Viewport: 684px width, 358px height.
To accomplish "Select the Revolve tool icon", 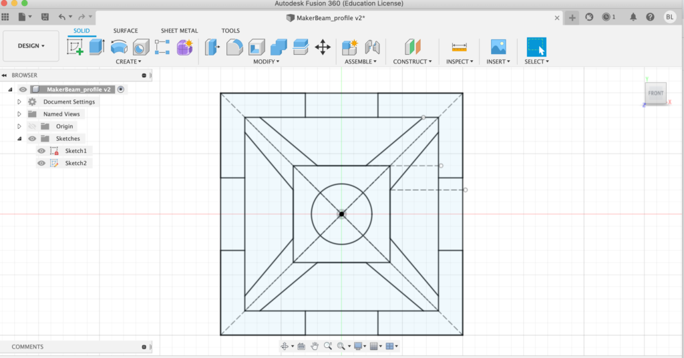I will pyautogui.click(x=119, y=47).
